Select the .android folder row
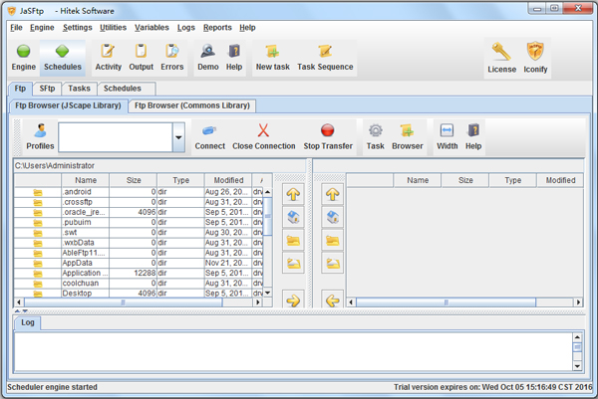598x399 pixels. 139,192
